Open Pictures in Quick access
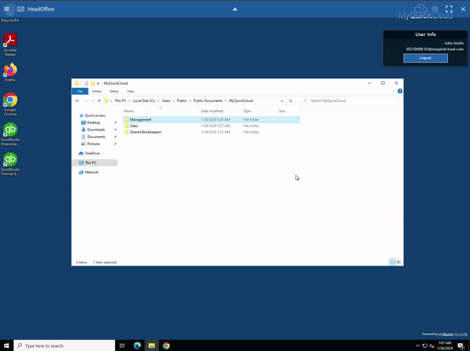 click(93, 144)
